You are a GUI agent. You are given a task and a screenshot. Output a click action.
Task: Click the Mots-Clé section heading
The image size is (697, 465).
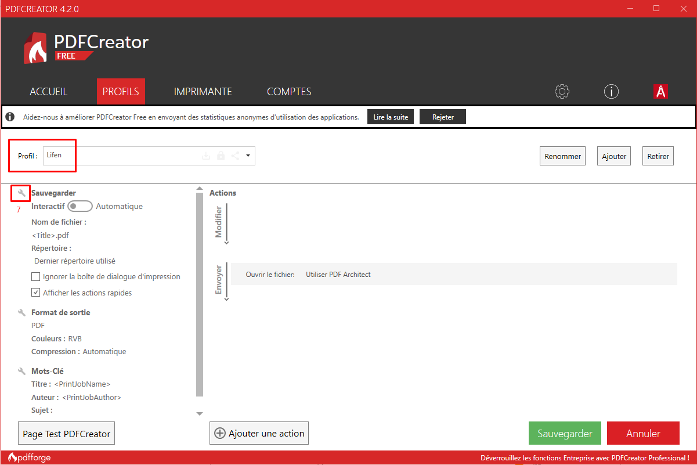[x=48, y=371]
